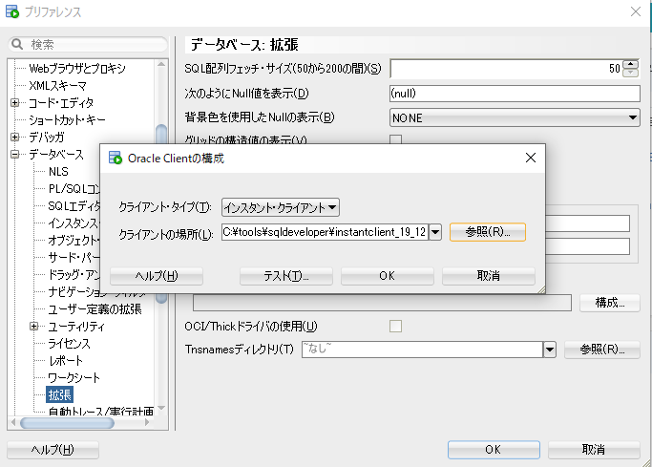Screen dimensions: 652x467
Task: Select the 拡張 tree item
Action: pyautogui.click(x=59, y=394)
